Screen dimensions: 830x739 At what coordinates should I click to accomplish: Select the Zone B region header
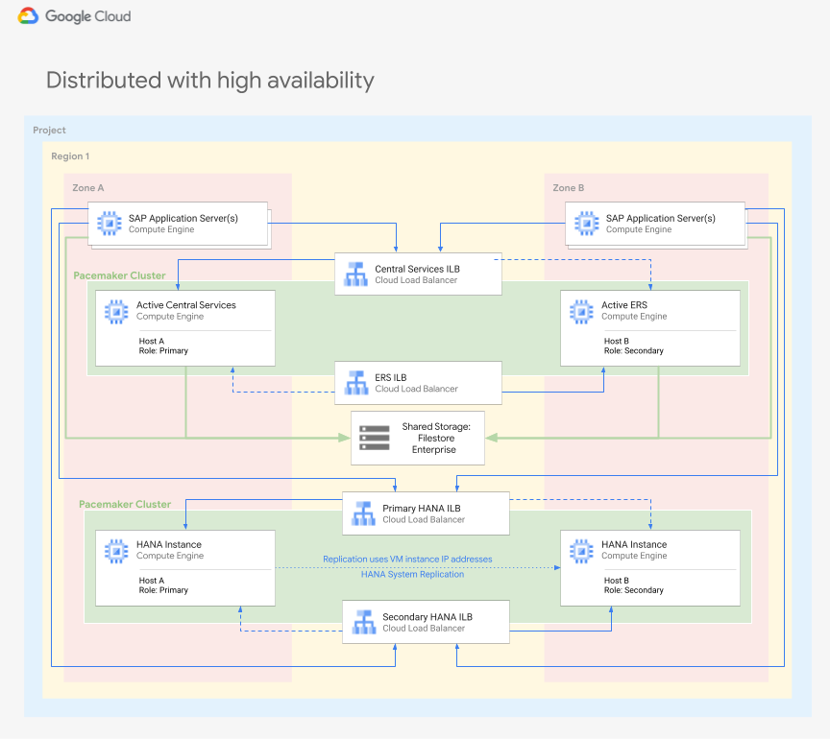click(x=567, y=187)
